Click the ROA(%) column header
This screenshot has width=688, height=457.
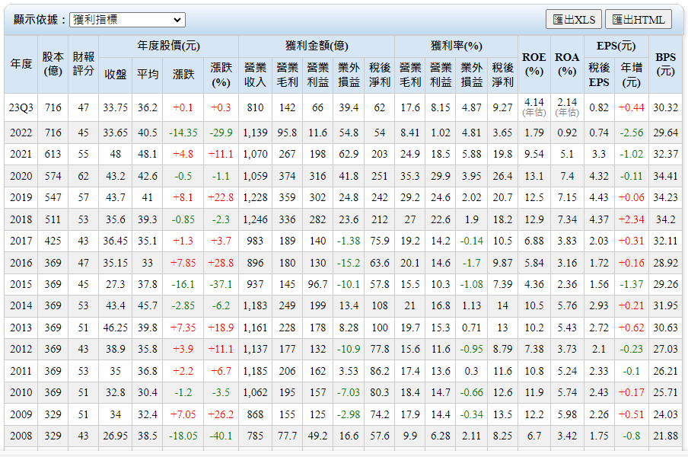(567, 64)
